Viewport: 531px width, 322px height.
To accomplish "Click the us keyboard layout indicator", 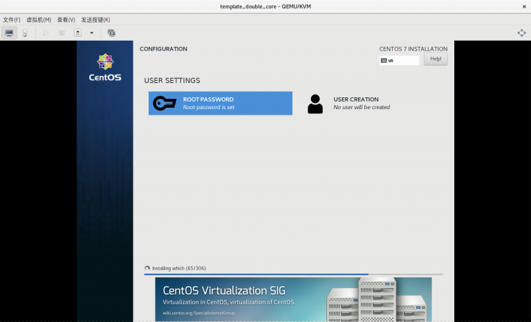I will click(399, 60).
